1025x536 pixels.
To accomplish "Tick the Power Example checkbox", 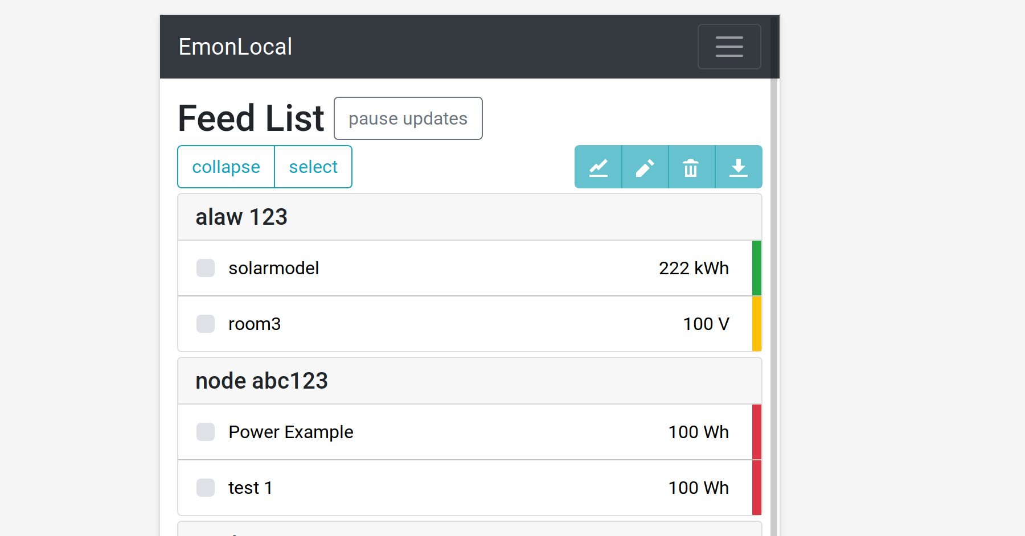I will click(x=205, y=431).
